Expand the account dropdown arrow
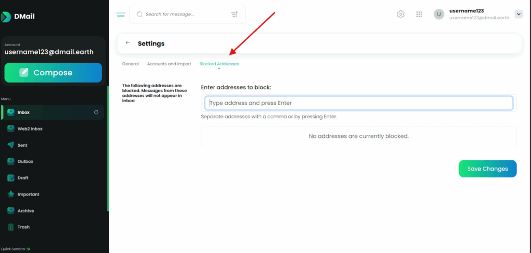This screenshot has width=531, height=253. (518, 14)
